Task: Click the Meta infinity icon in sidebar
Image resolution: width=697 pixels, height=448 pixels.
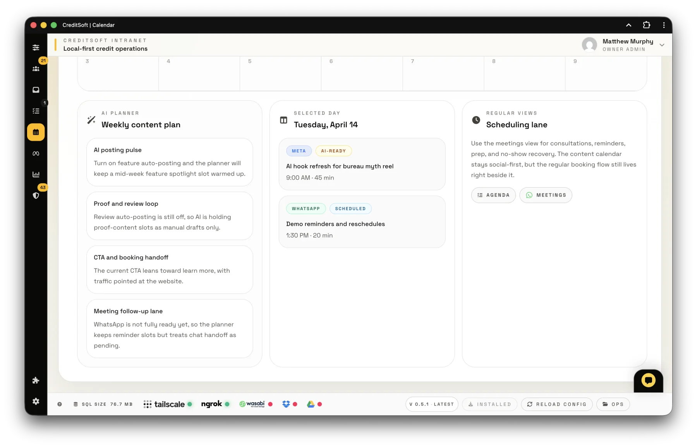Action: click(x=36, y=154)
